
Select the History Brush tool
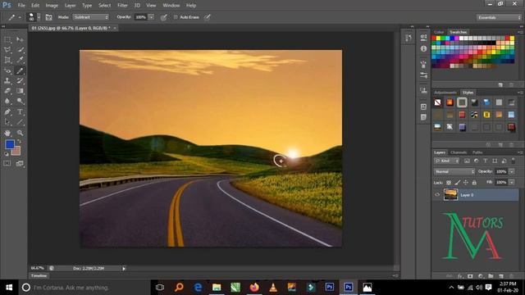tap(20, 80)
